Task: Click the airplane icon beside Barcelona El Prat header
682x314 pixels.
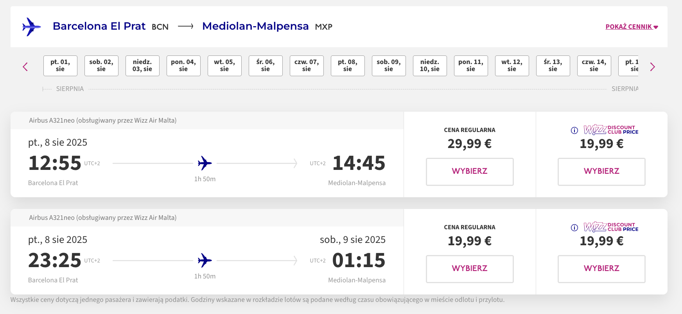Action: coord(32,27)
